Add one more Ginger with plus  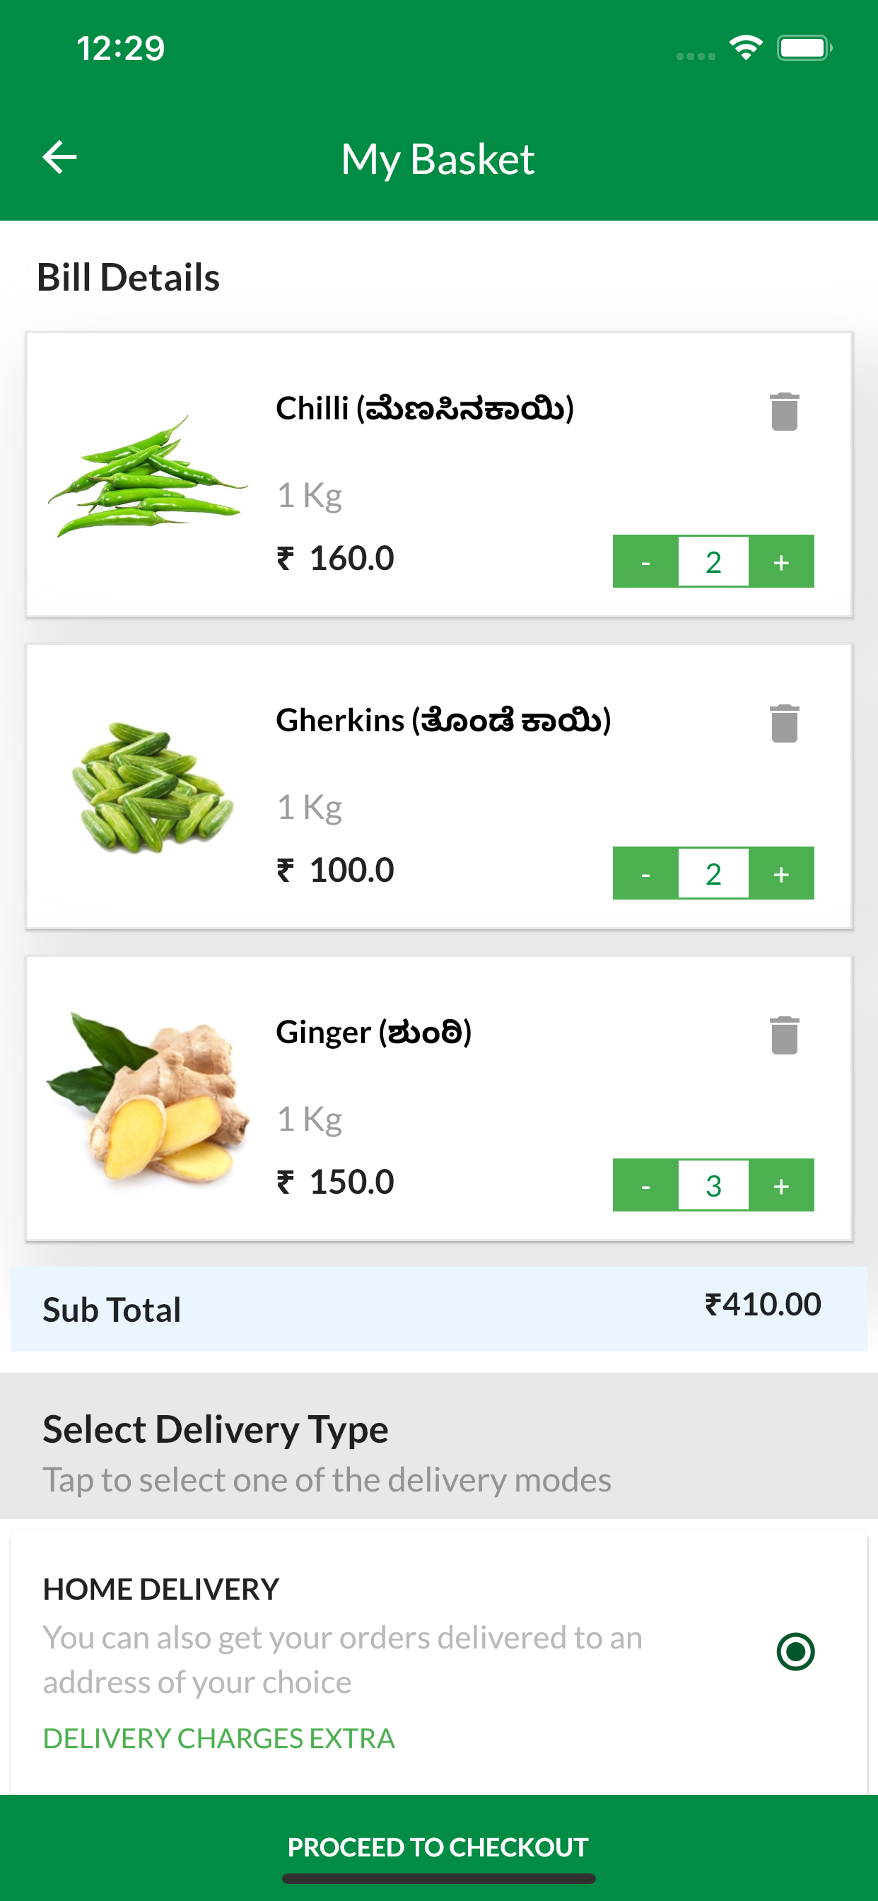pos(782,1185)
